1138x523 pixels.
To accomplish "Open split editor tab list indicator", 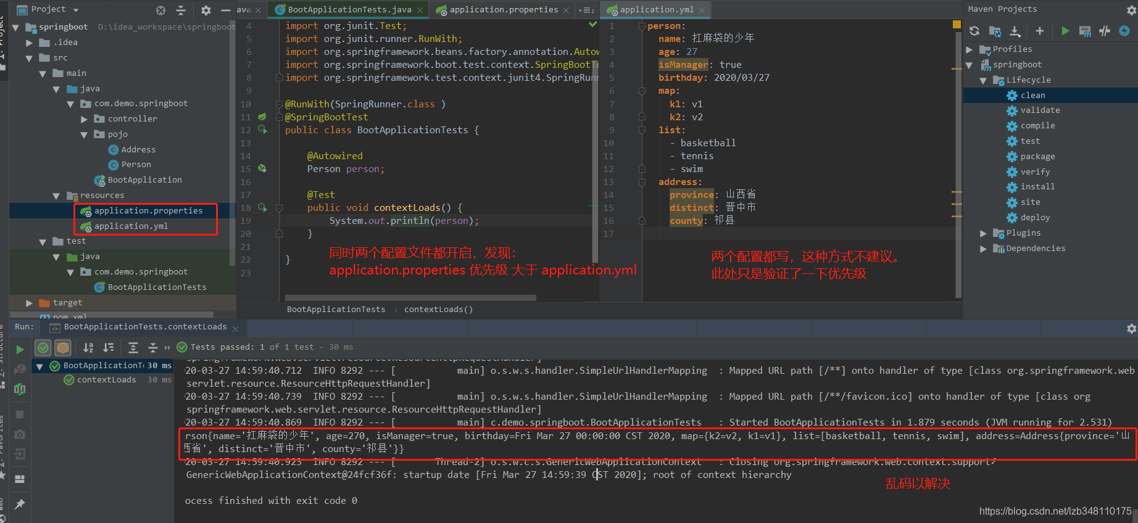I will point(586,10).
